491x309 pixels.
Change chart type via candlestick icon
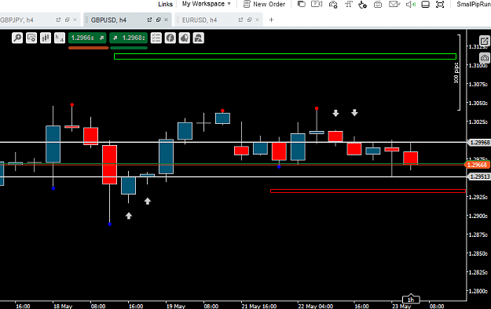(x=46, y=38)
